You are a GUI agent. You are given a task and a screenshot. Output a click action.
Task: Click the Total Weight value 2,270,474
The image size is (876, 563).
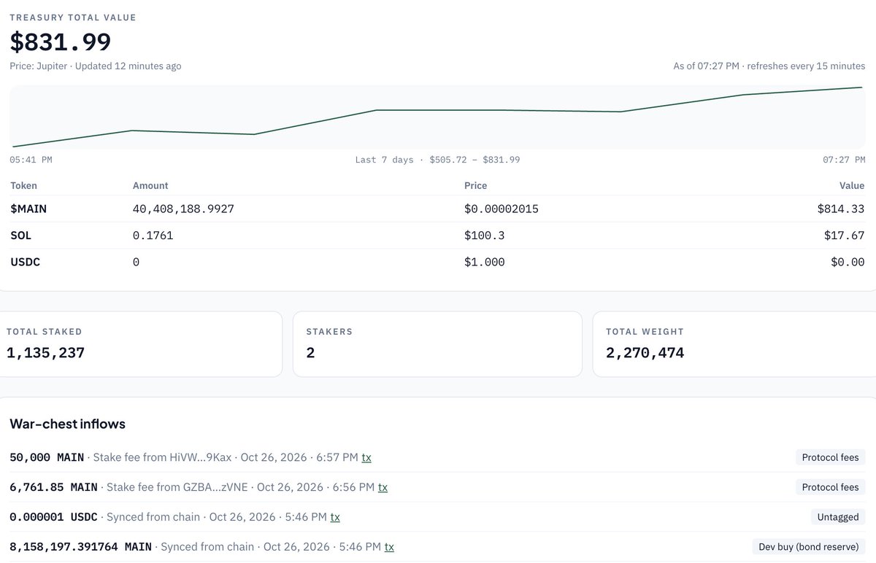[645, 354]
